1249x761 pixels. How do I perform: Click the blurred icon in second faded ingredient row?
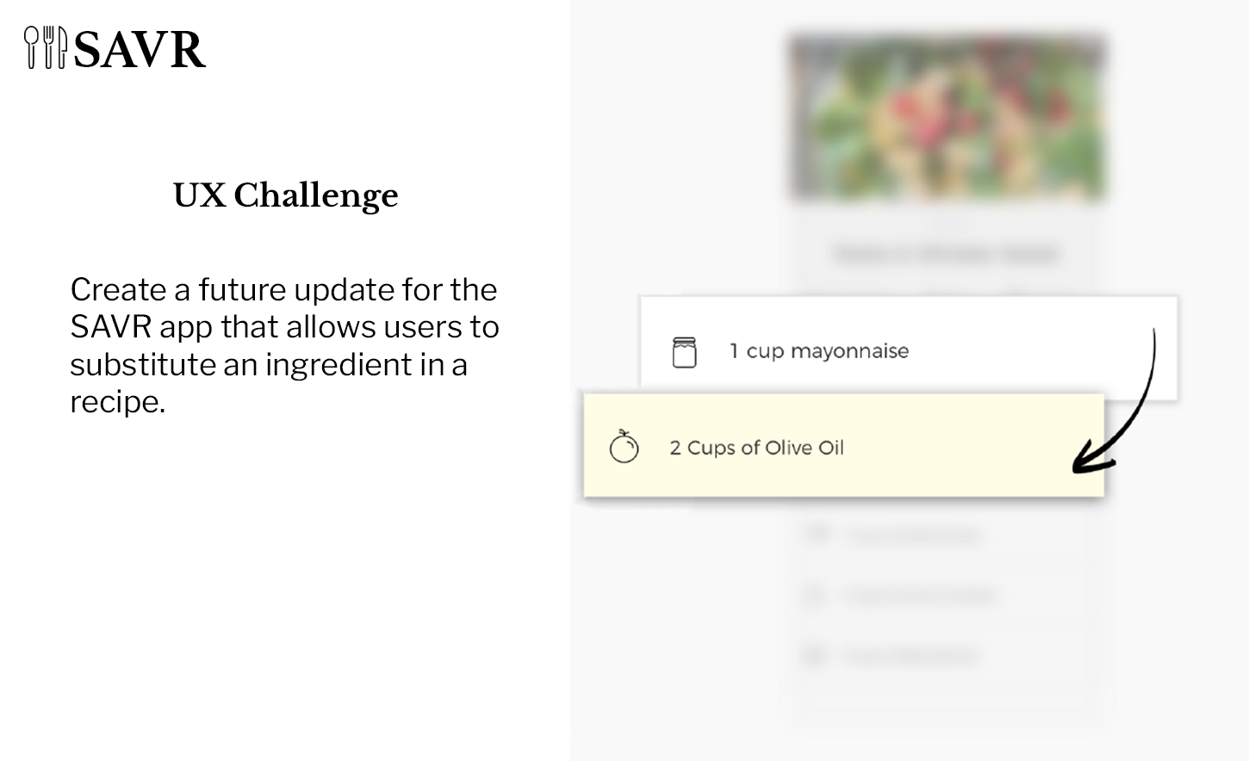point(815,595)
